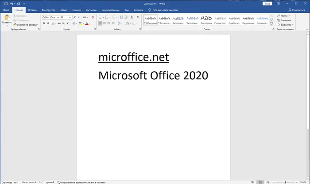Increase font size with the large A icon
This screenshot has height=184, width=310.
74,17
